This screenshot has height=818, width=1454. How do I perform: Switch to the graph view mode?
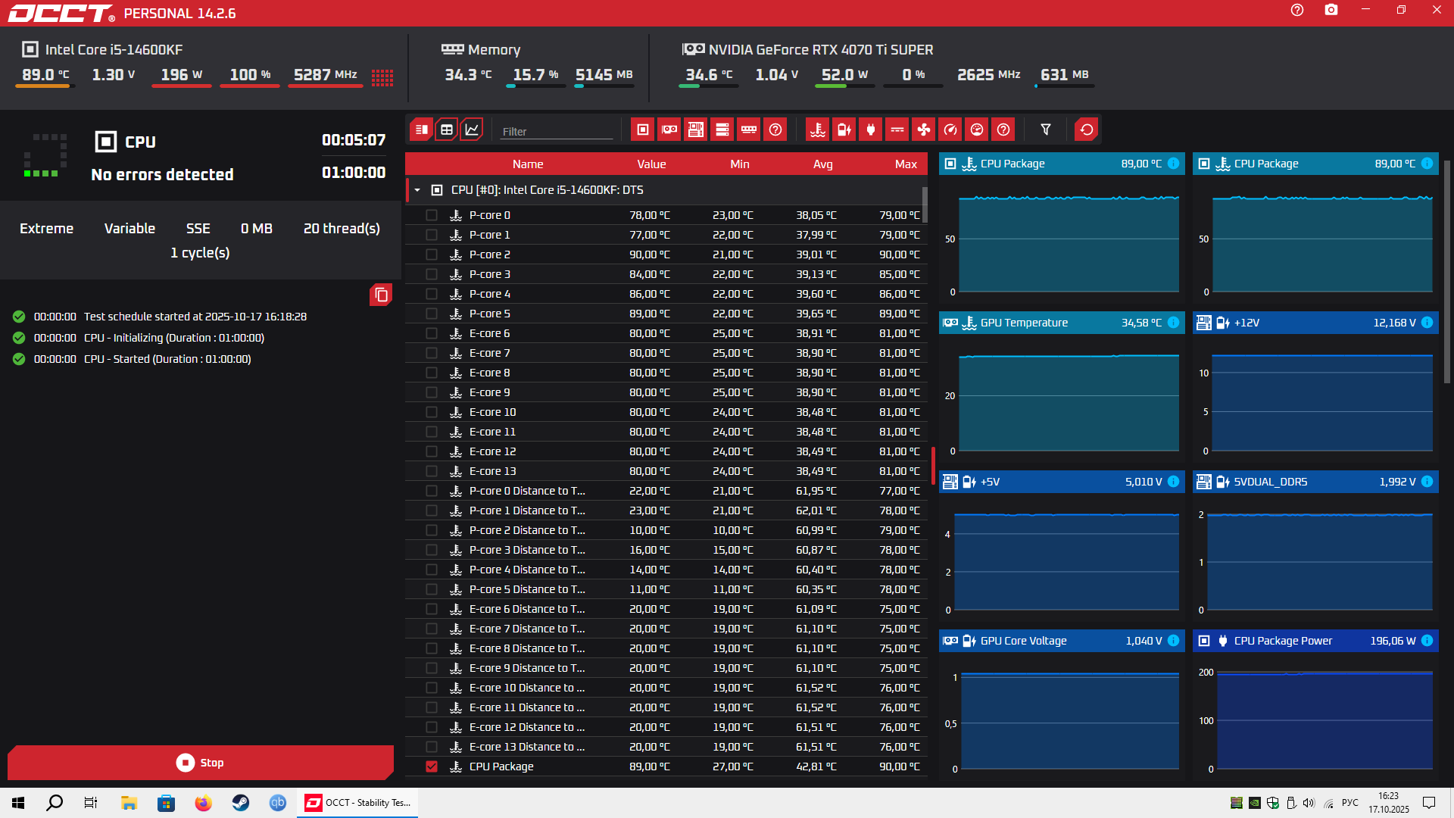click(471, 130)
